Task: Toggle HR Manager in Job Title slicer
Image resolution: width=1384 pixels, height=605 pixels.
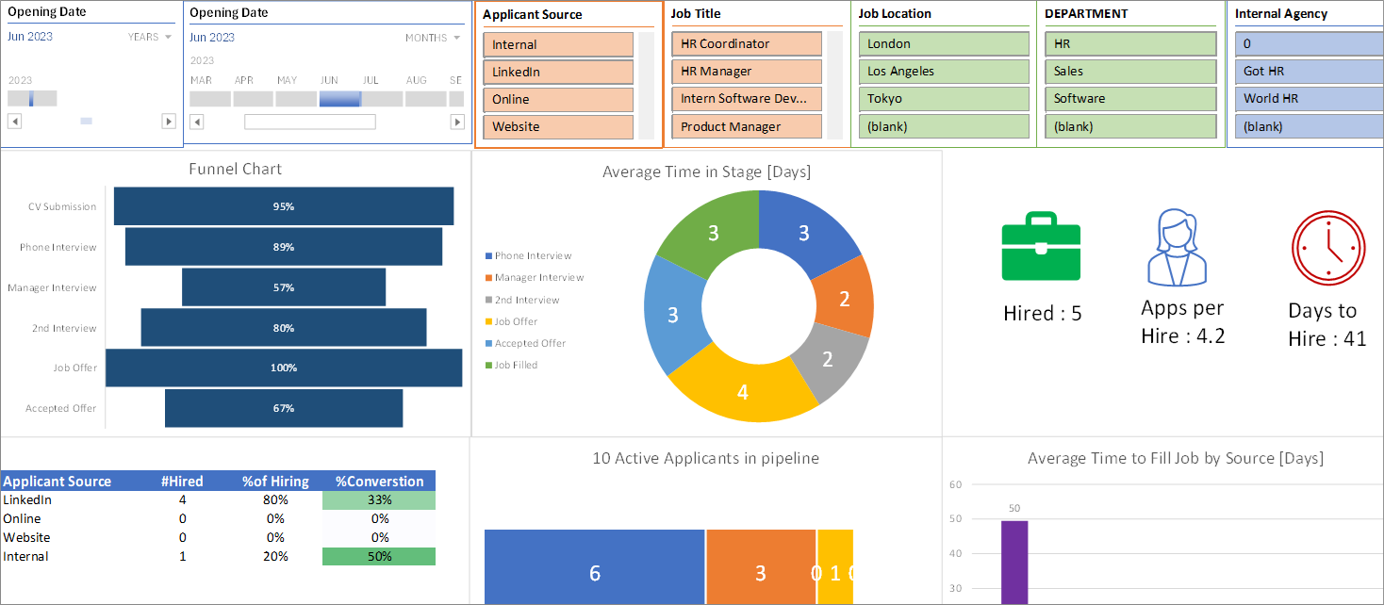Action: point(747,71)
